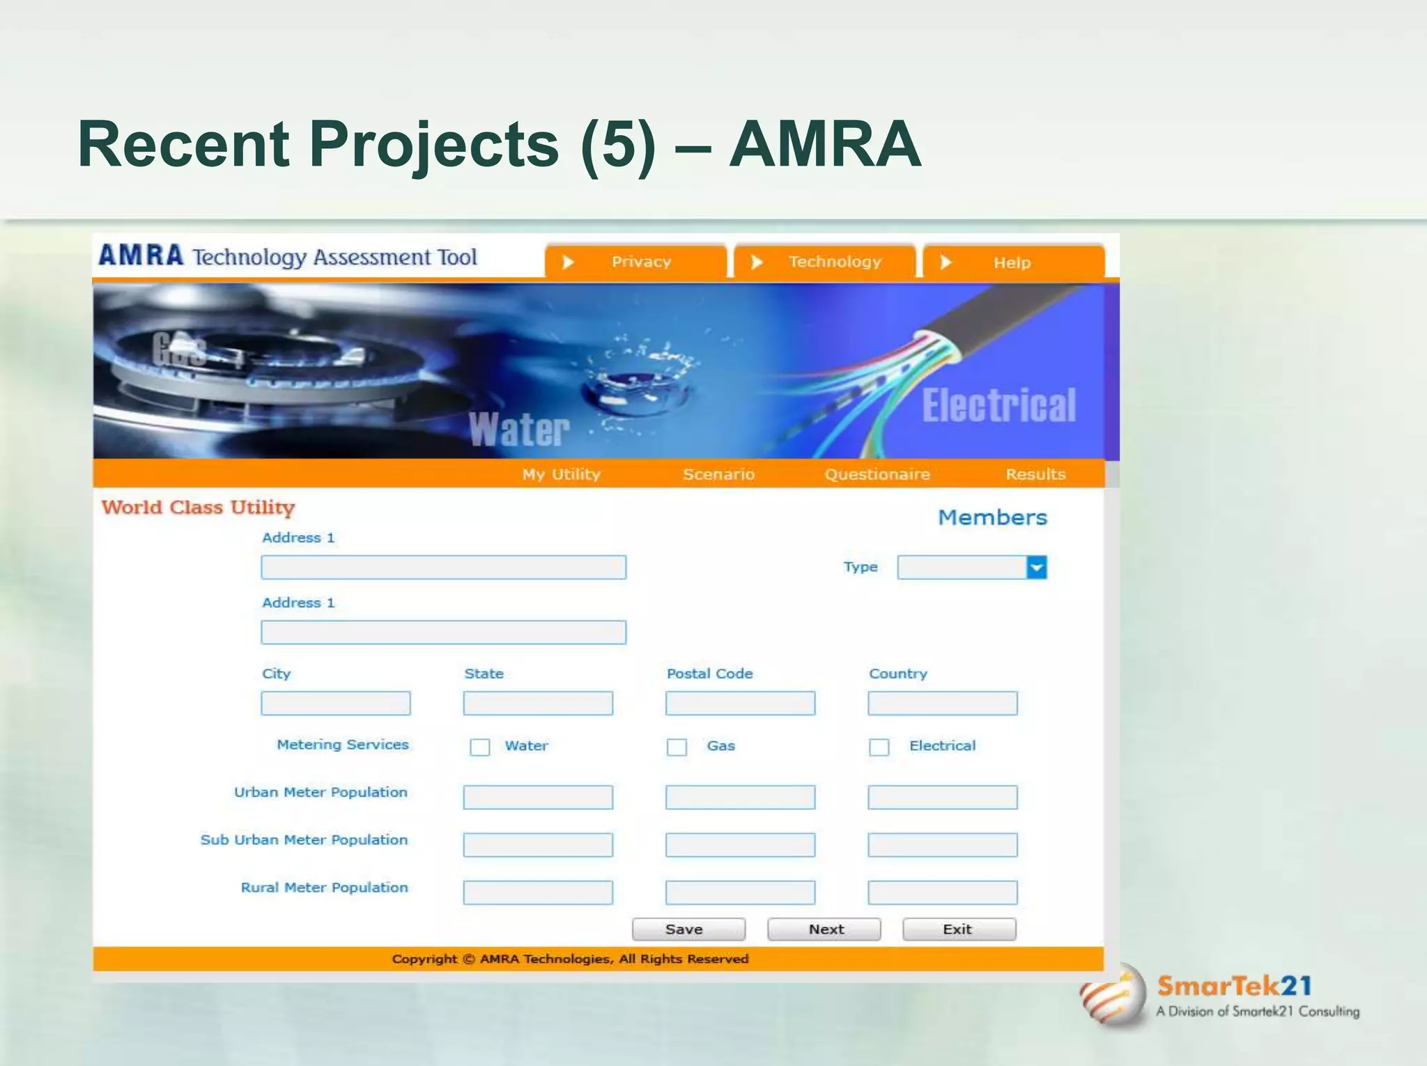Check the Gas metering service box
1427x1066 pixels.
[x=677, y=747]
